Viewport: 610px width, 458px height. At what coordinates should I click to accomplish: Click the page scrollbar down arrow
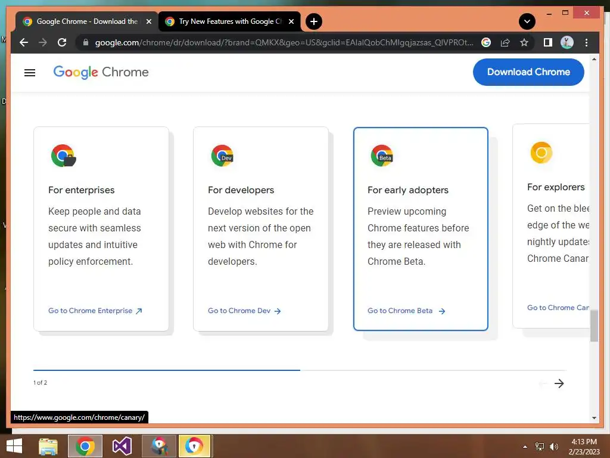tap(594, 418)
